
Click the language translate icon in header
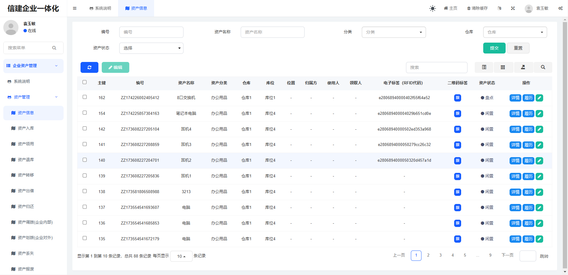[x=499, y=8]
